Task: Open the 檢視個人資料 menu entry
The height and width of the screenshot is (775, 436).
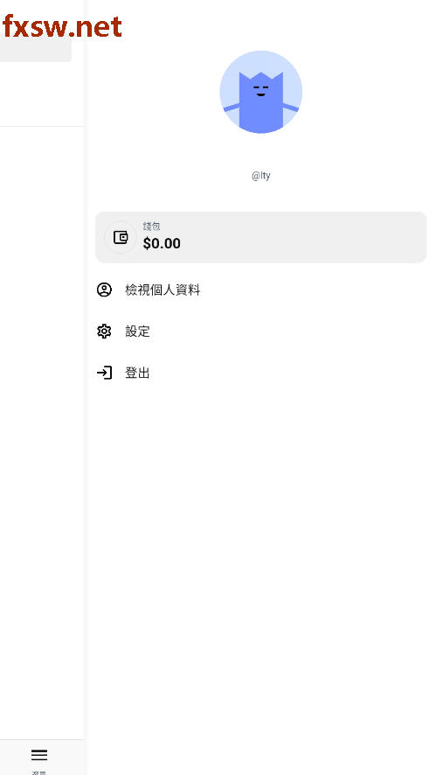Action: (260, 290)
